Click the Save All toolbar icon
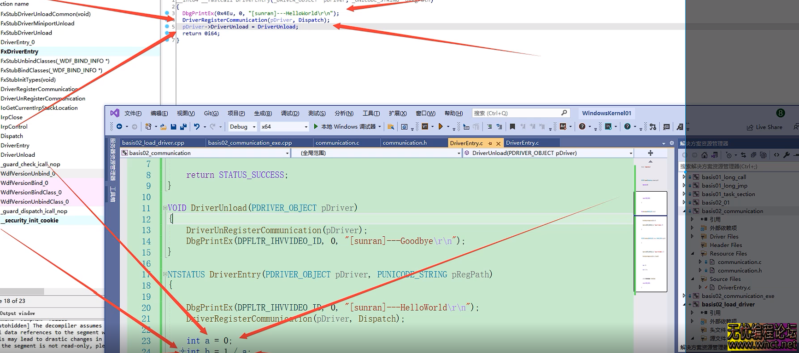The image size is (799, 353). (x=183, y=127)
